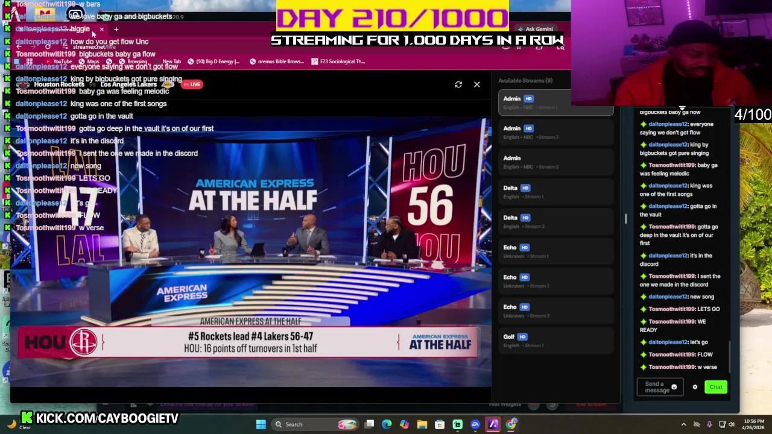Click the streams panel resize handle

625,219
